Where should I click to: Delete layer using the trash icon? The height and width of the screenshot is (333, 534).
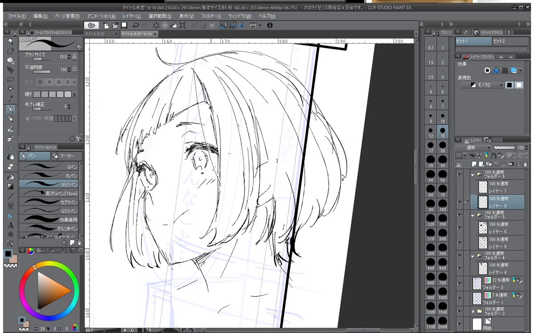click(x=525, y=164)
